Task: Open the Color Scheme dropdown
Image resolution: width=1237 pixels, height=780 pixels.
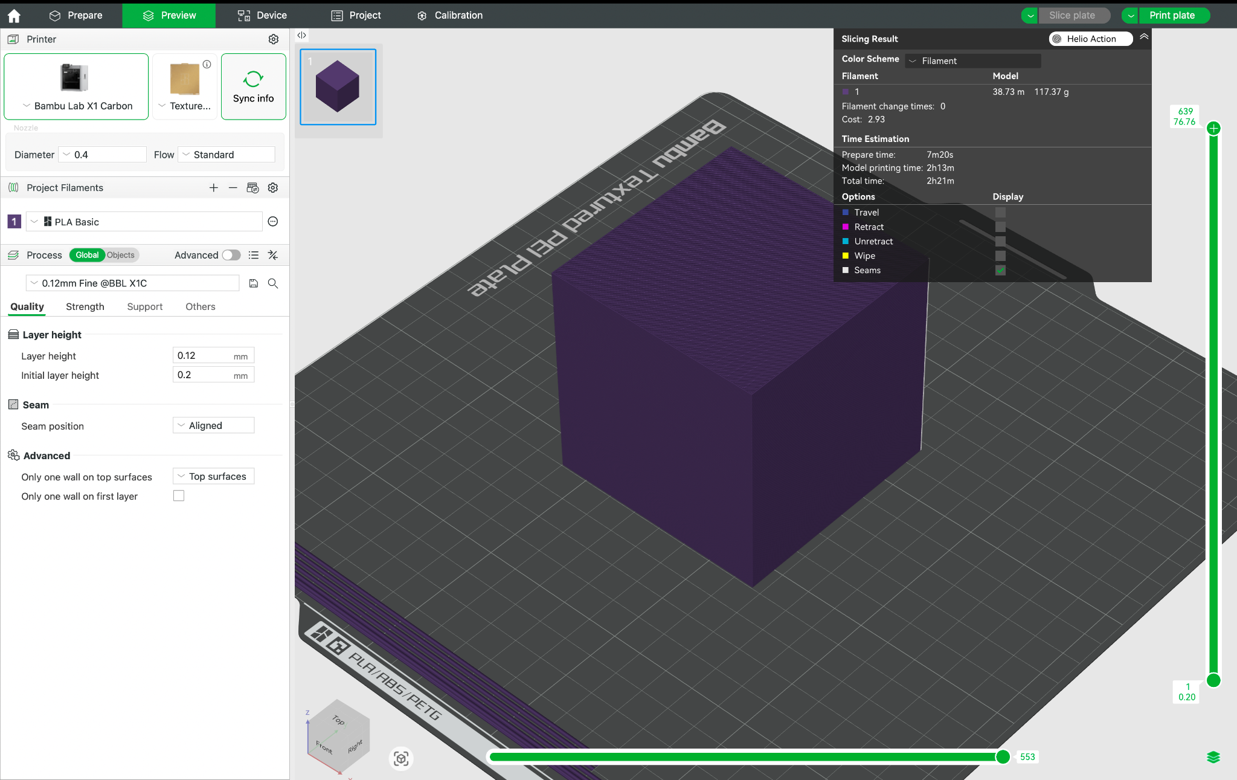Action: 973,60
